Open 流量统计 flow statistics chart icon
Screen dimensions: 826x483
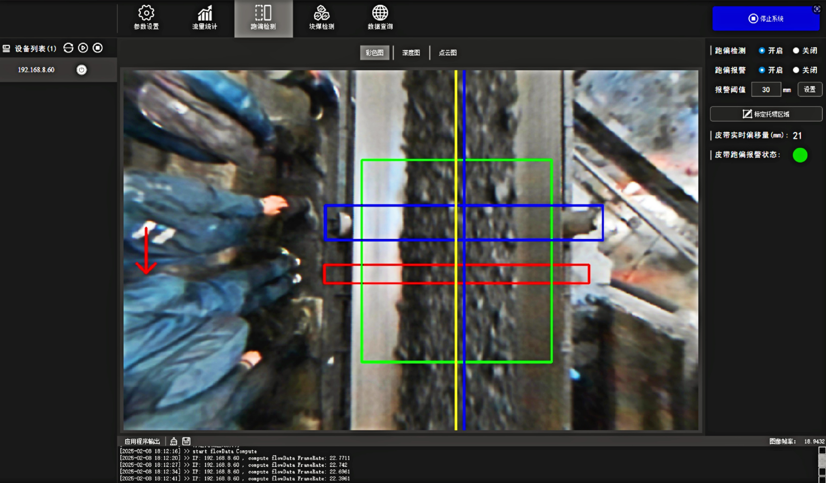click(x=204, y=18)
